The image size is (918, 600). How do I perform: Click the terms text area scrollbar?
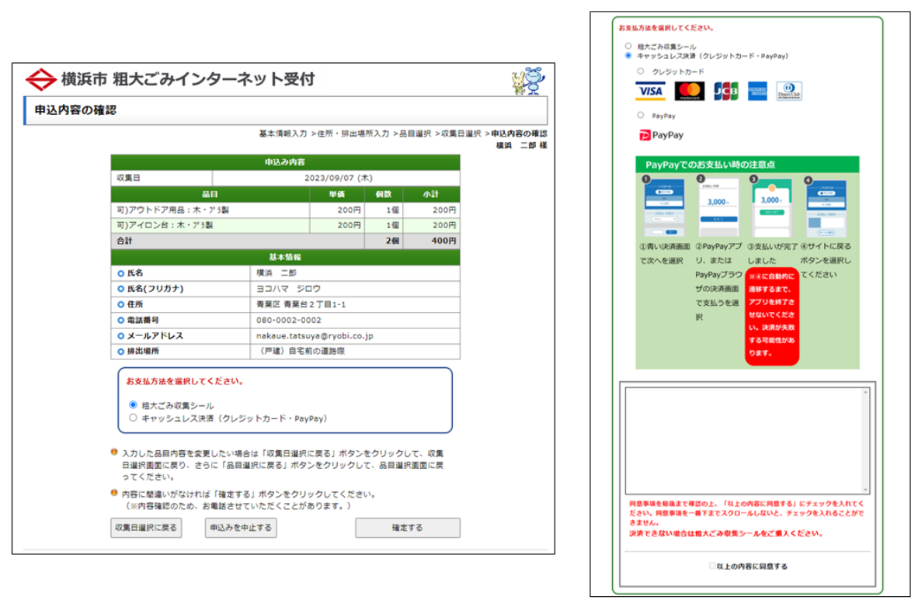point(866,441)
